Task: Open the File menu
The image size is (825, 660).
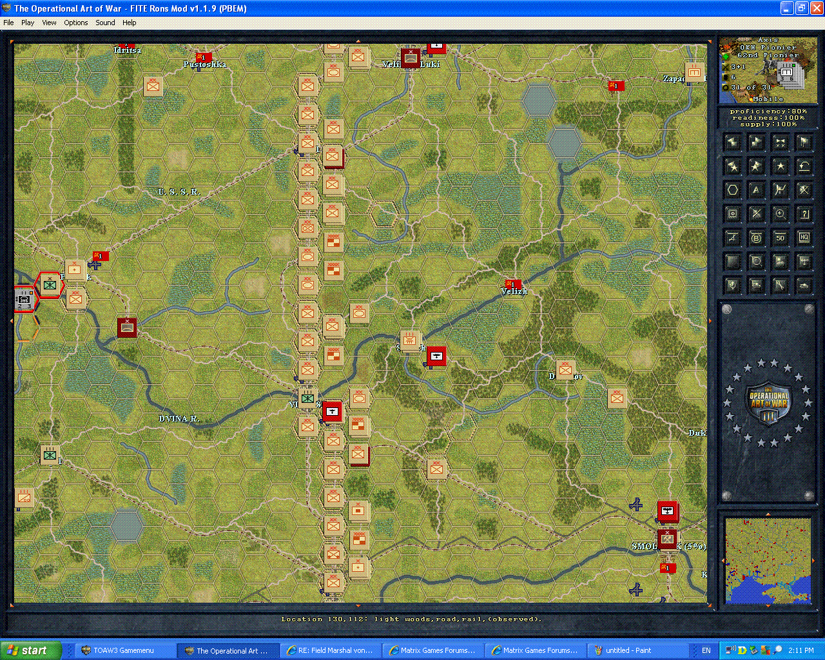Action: pyautogui.click(x=8, y=23)
